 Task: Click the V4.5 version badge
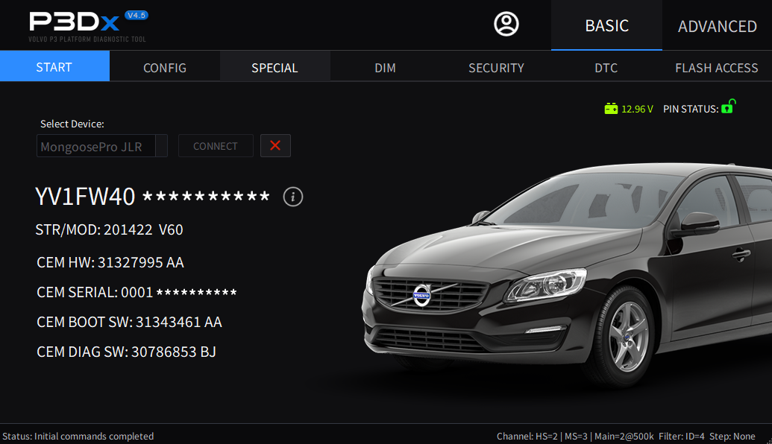tap(136, 15)
